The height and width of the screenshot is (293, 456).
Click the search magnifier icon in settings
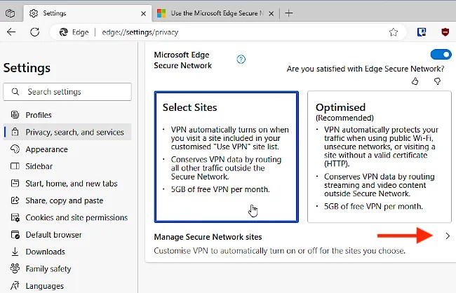click(15, 92)
